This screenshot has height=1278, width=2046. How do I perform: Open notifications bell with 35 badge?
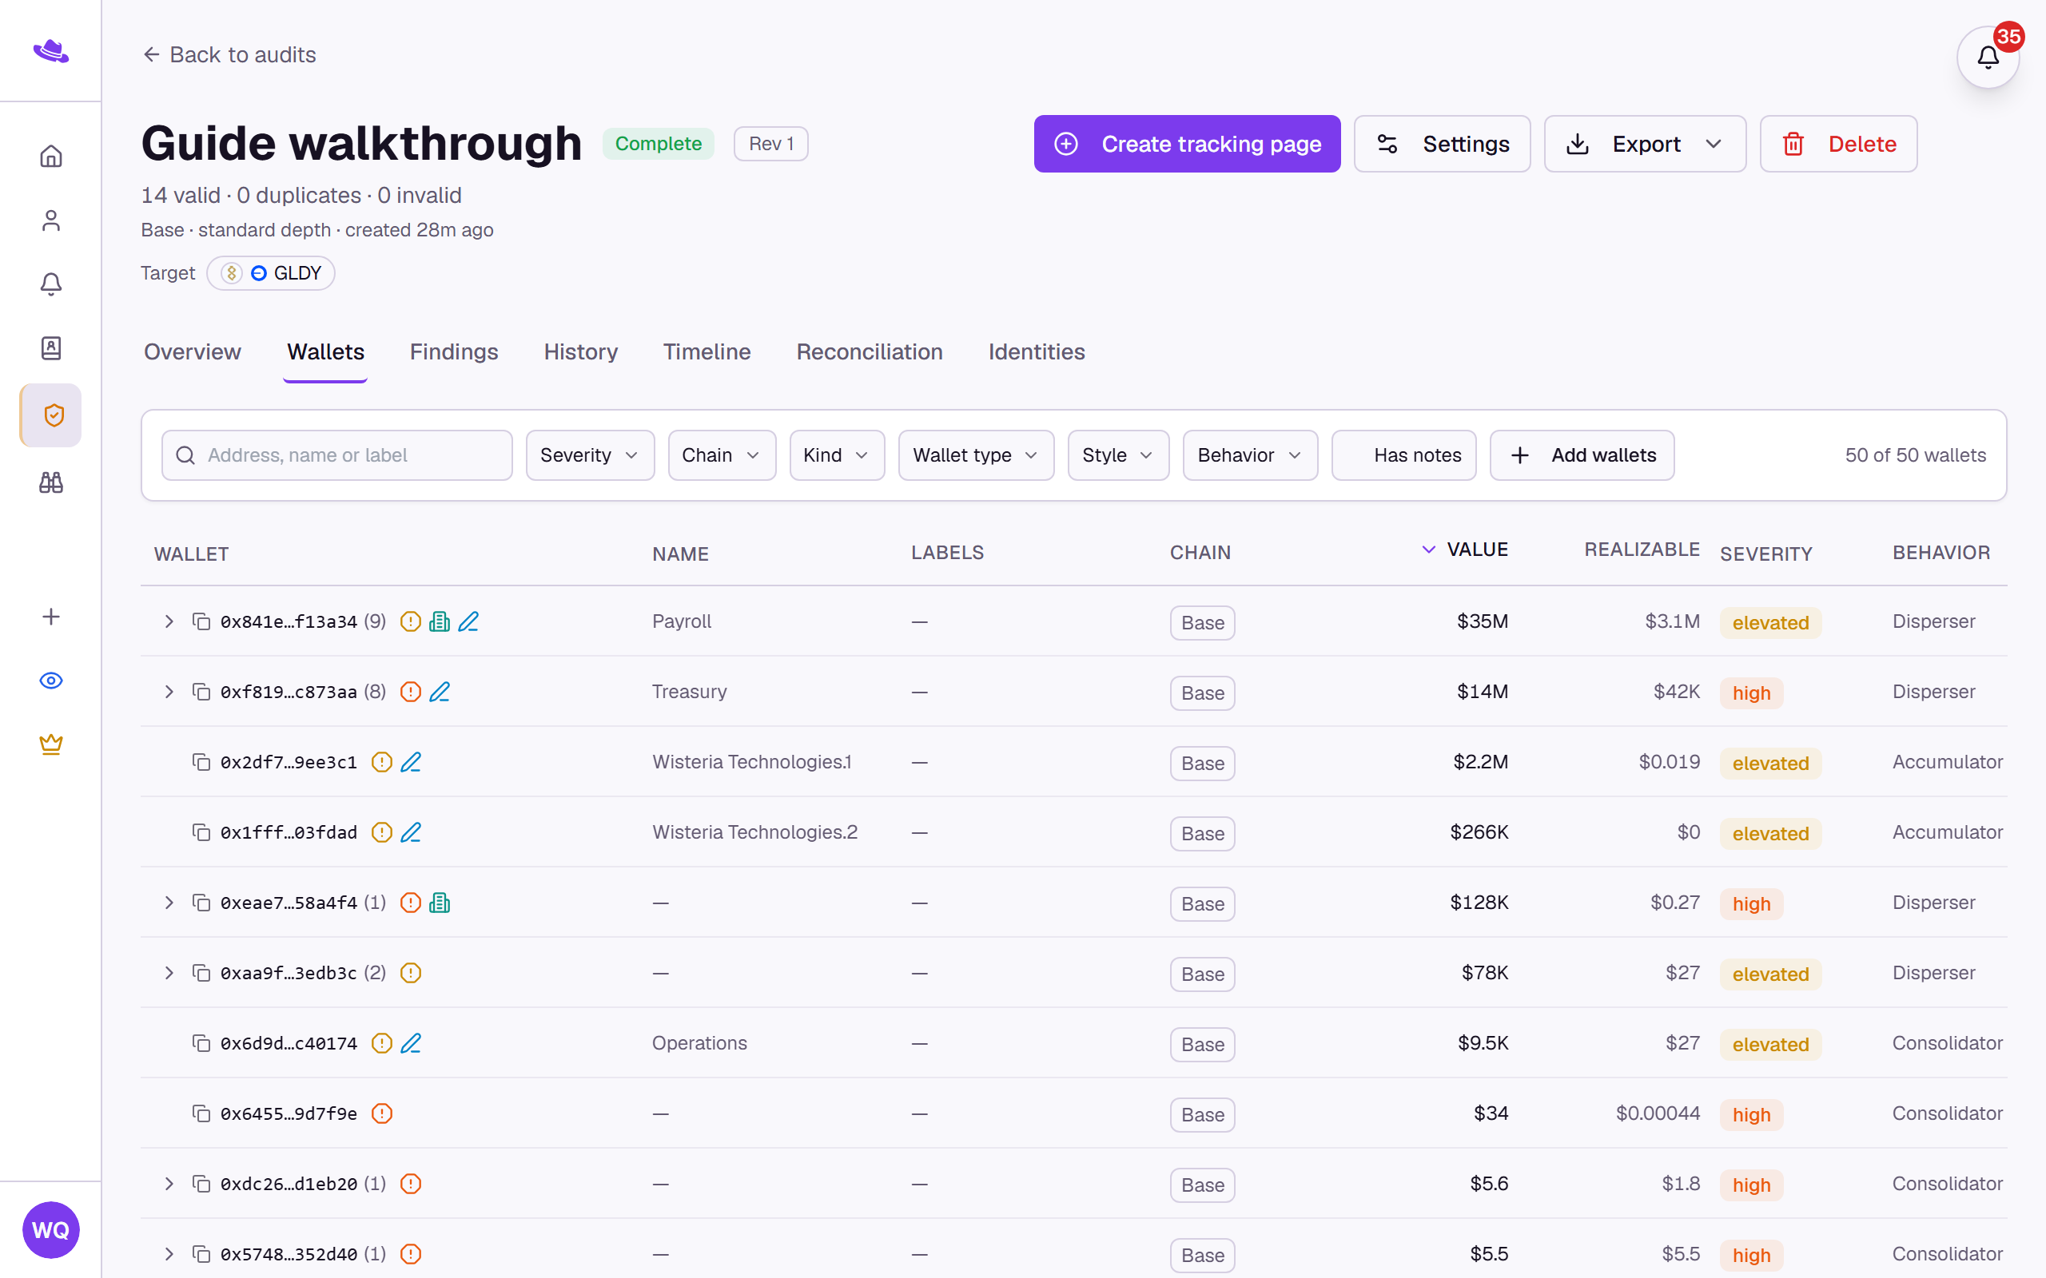coord(1988,58)
